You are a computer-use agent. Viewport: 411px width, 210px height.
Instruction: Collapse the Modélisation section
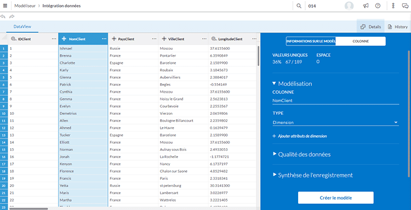coord(274,84)
